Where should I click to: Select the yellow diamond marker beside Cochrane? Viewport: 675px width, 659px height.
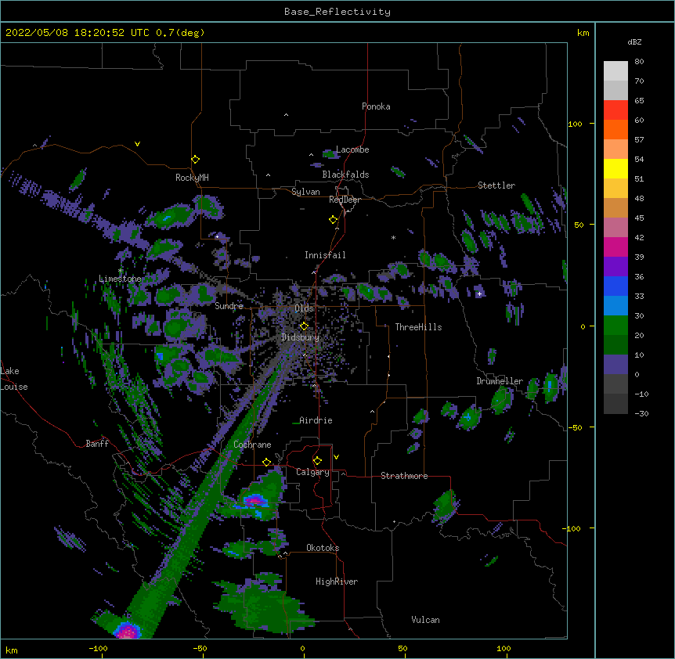(x=266, y=462)
